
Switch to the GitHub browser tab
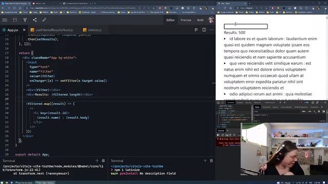coord(77,4)
